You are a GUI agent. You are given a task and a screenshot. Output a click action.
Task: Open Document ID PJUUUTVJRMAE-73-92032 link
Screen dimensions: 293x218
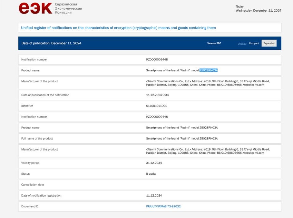point(163,206)
